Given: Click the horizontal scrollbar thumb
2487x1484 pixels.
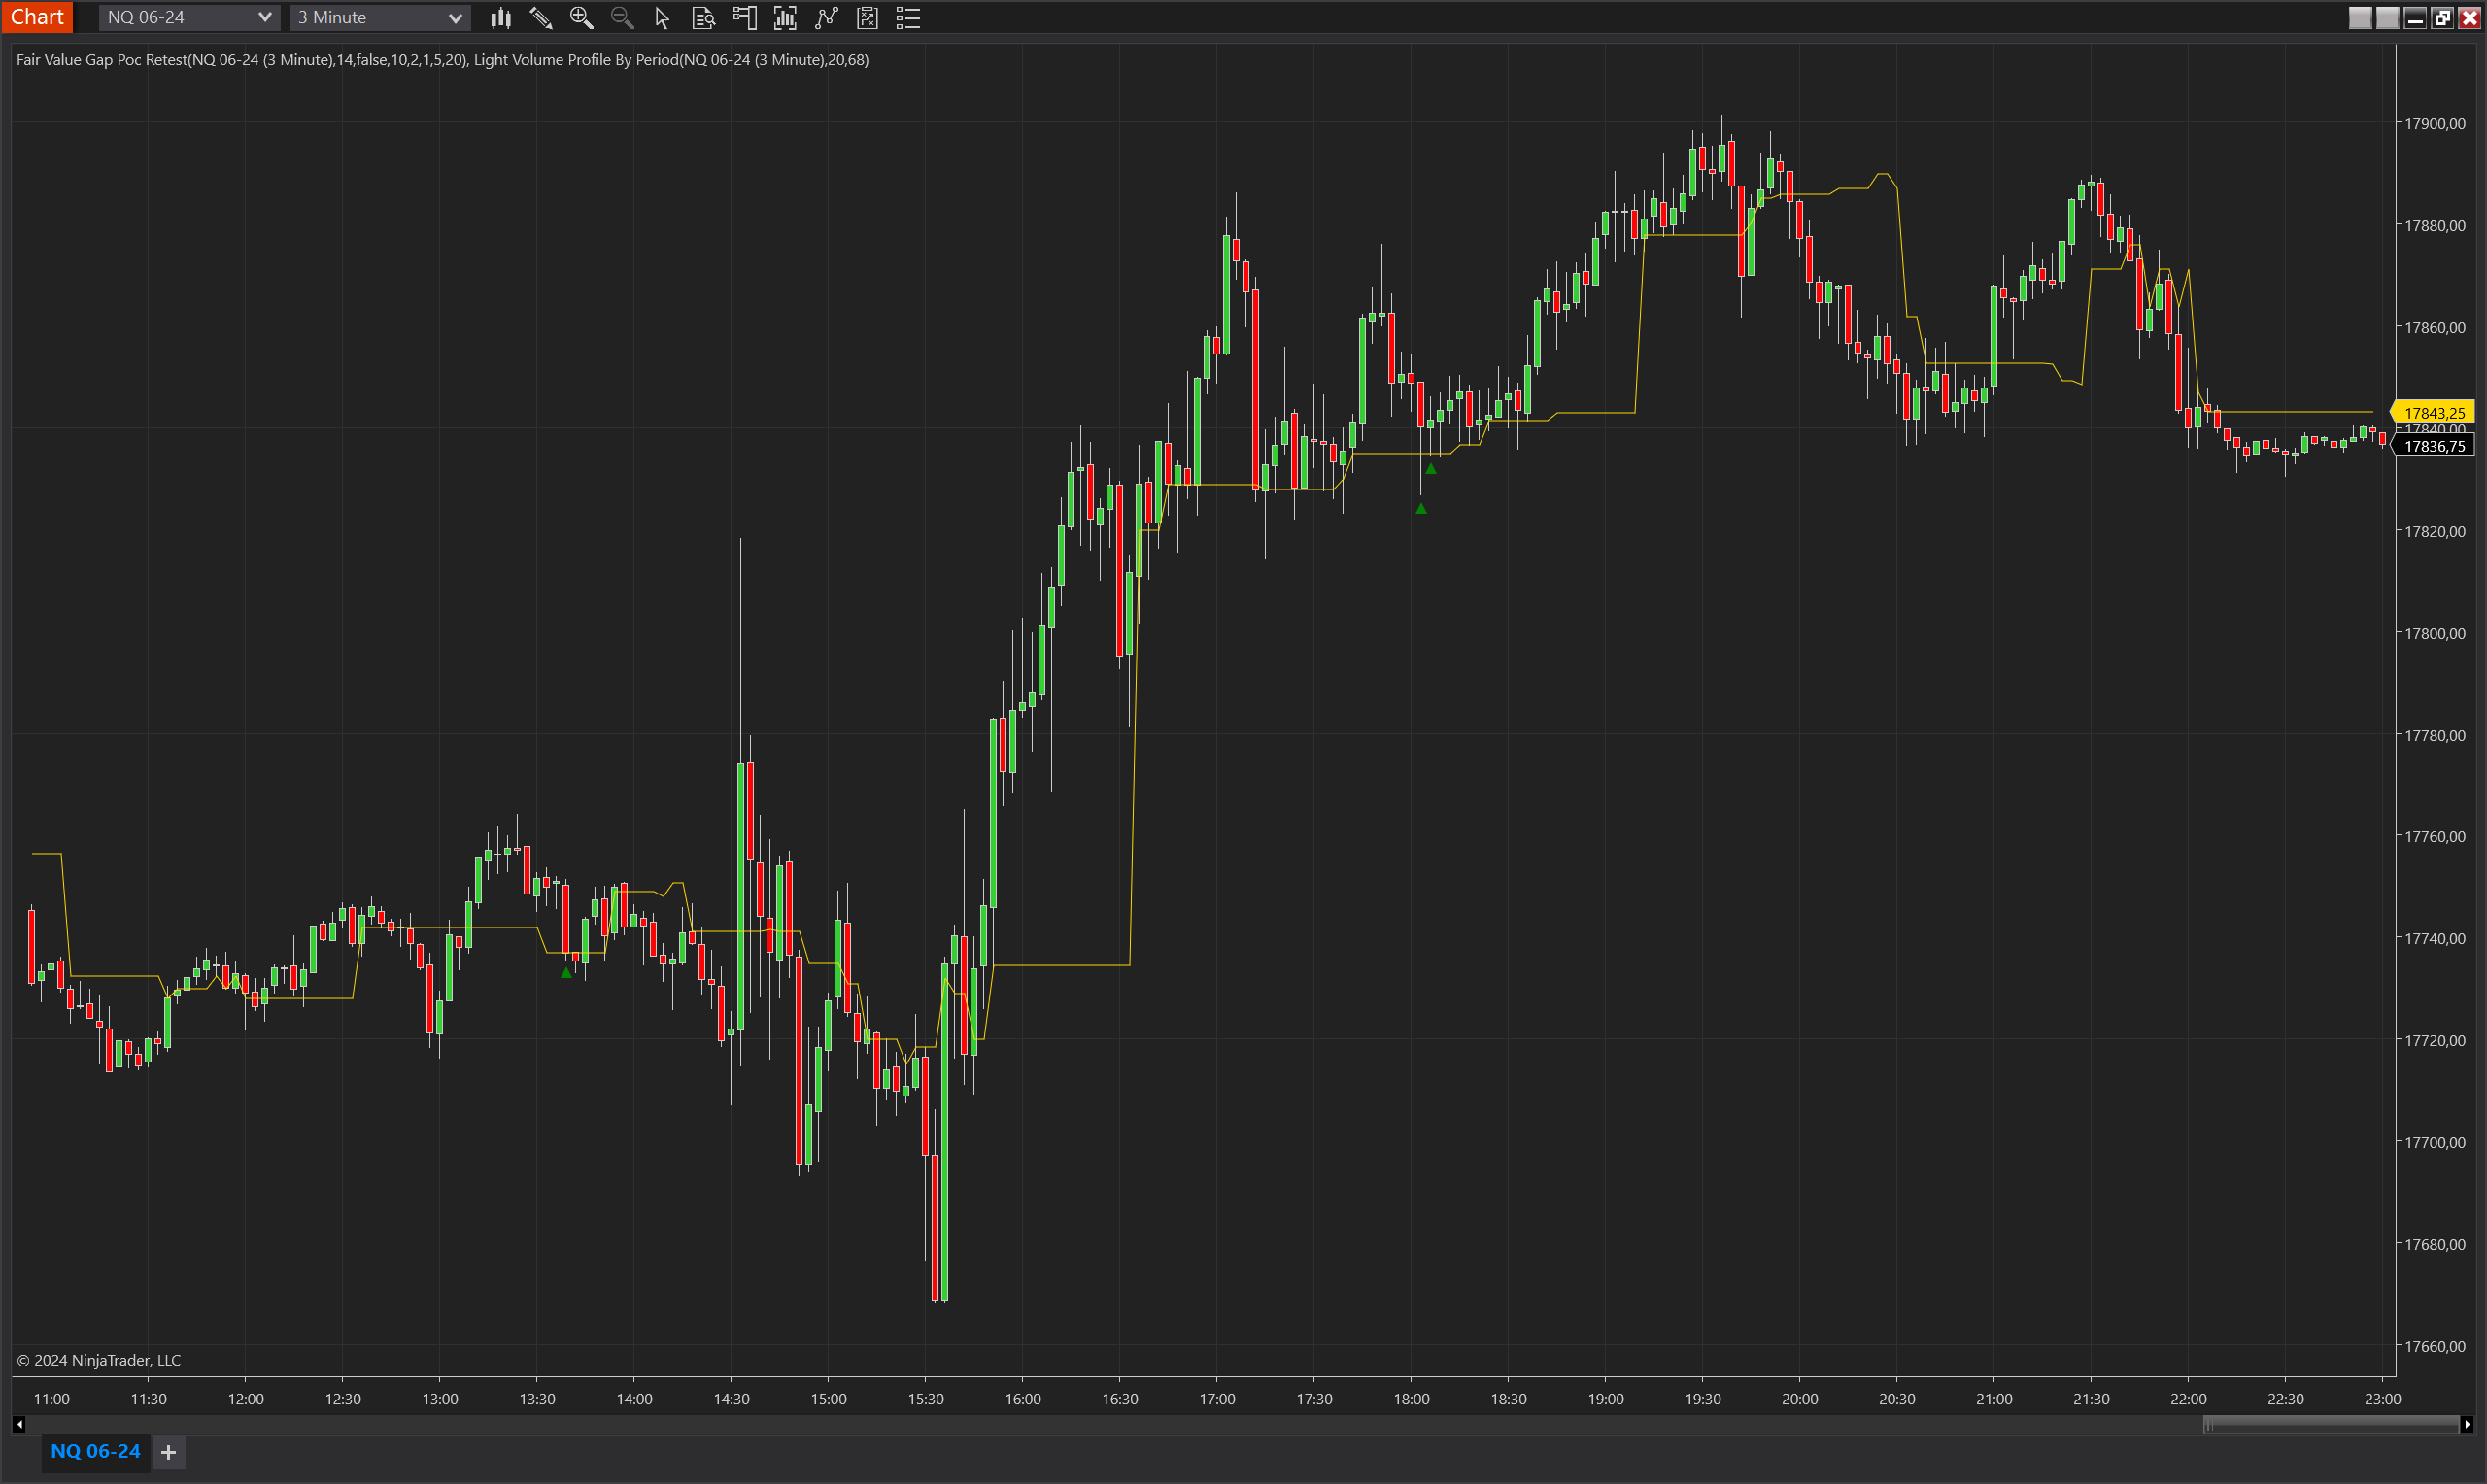Looking at the screenshot, I should [x=2330, y=1424].
